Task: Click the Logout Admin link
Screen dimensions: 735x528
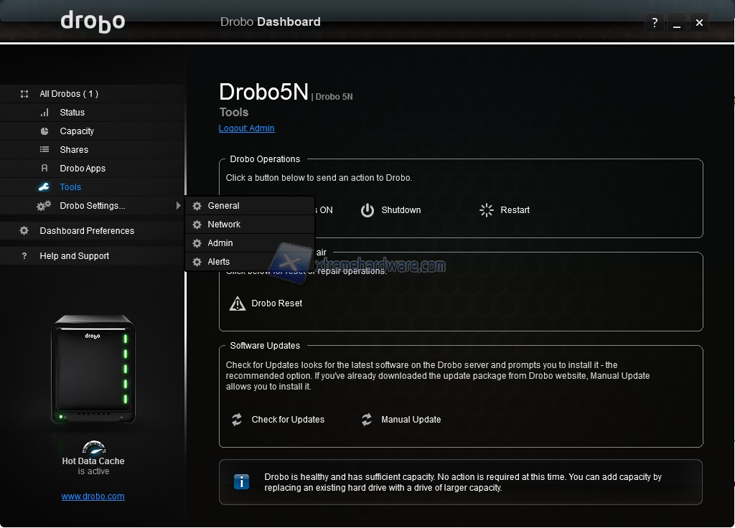Action: pyautogui.click(x=246, y=128)
